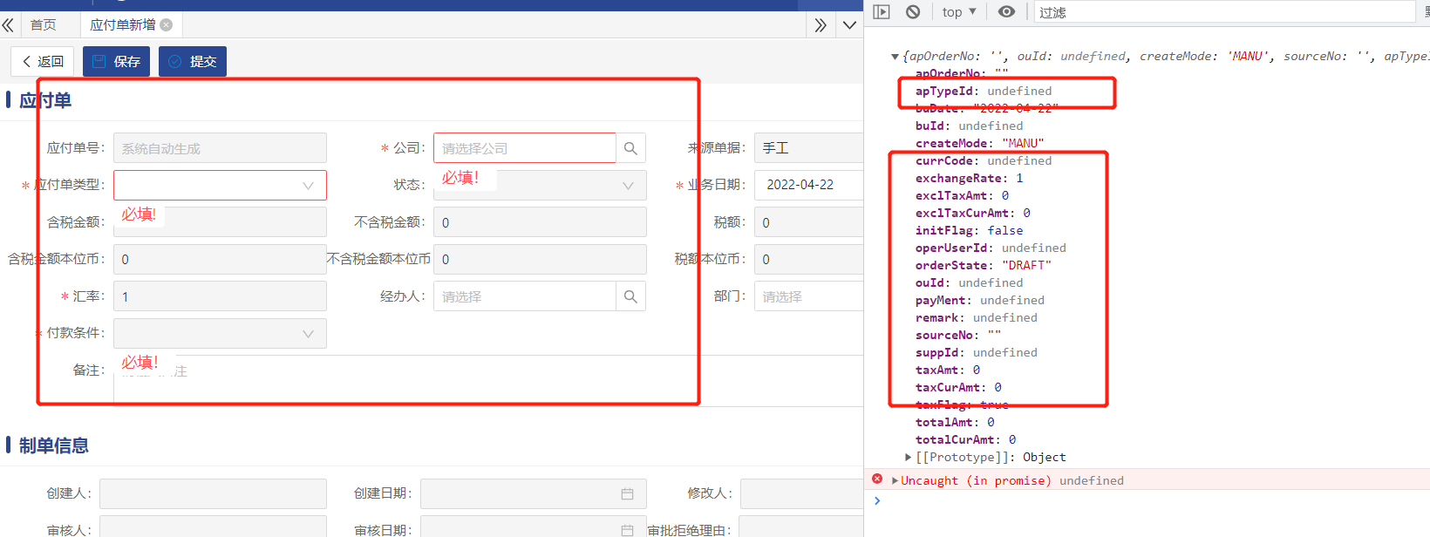The height and width of the screenshot is (537, 1430).
Task: Click the tabs scroll-left double chevron
Action: (8, 25)
